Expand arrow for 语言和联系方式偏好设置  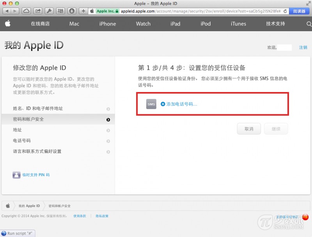click(x=108, y=152)
